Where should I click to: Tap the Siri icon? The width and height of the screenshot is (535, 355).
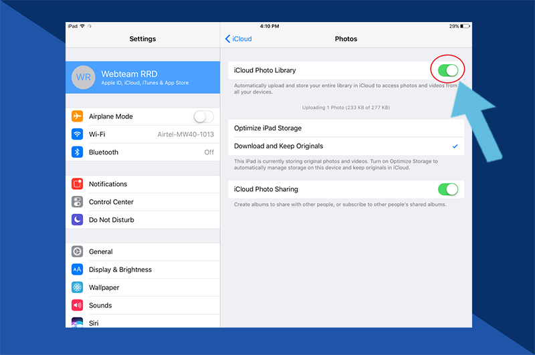77,322
